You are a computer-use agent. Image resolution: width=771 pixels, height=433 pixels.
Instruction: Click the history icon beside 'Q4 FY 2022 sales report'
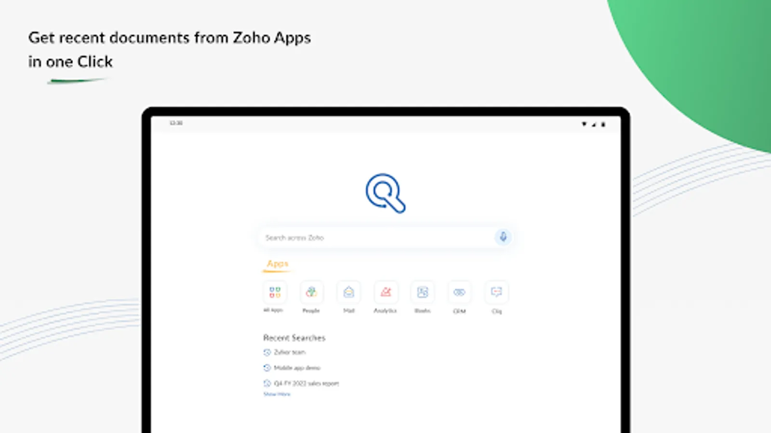pos(267,383)
